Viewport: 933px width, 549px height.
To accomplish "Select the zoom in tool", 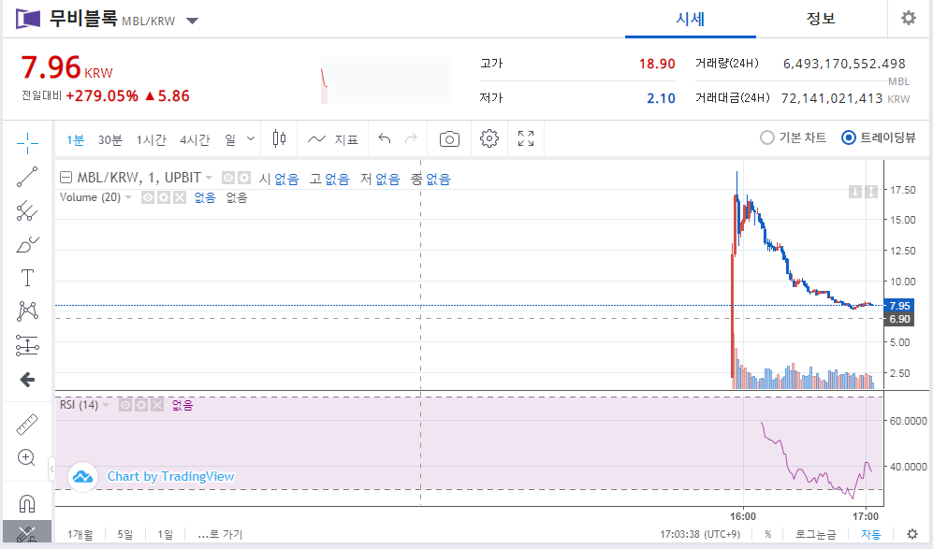I will tap(26, 457).
